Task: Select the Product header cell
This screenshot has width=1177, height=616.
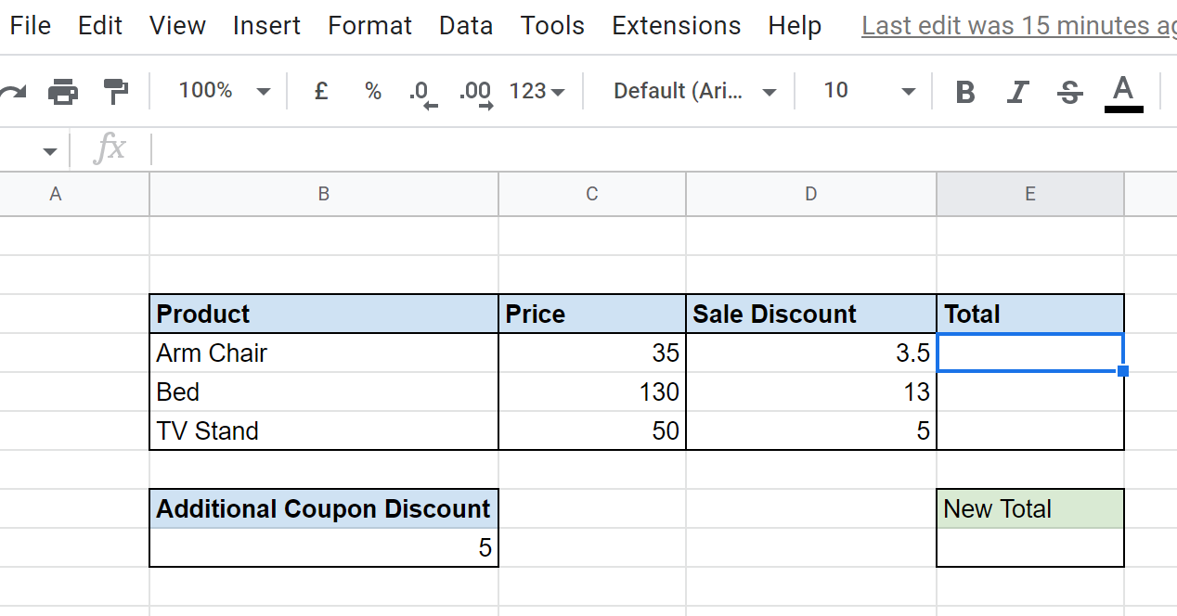Action: point(323,314)
